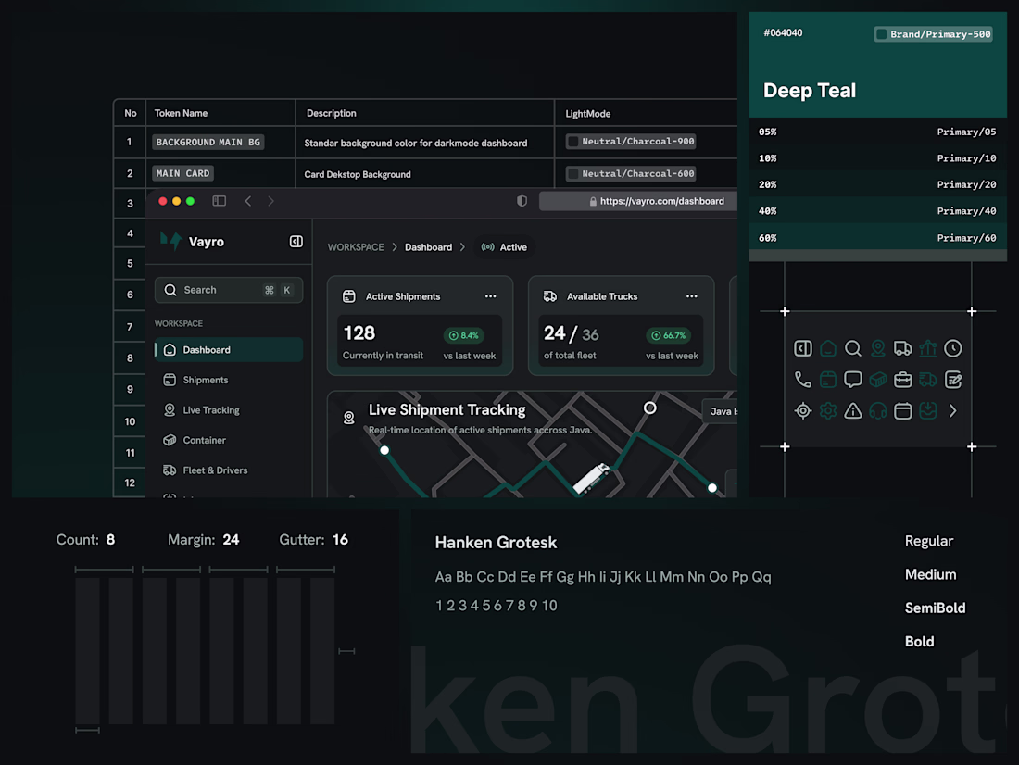1019x765 pixels.
Task: Select Dashboard in the Vayro sidebar
Action: [x=229, y=350]
